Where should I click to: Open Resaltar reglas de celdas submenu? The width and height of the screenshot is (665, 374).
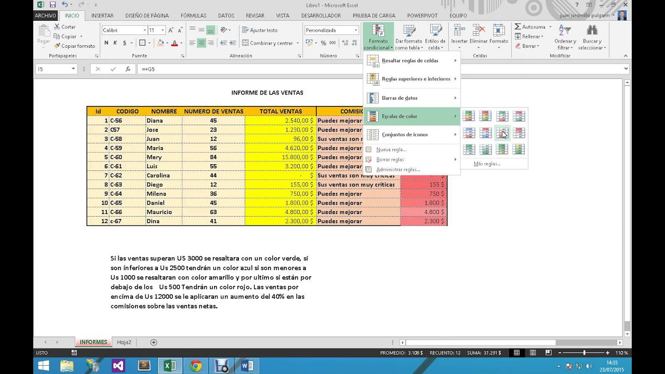coord(411,61)
